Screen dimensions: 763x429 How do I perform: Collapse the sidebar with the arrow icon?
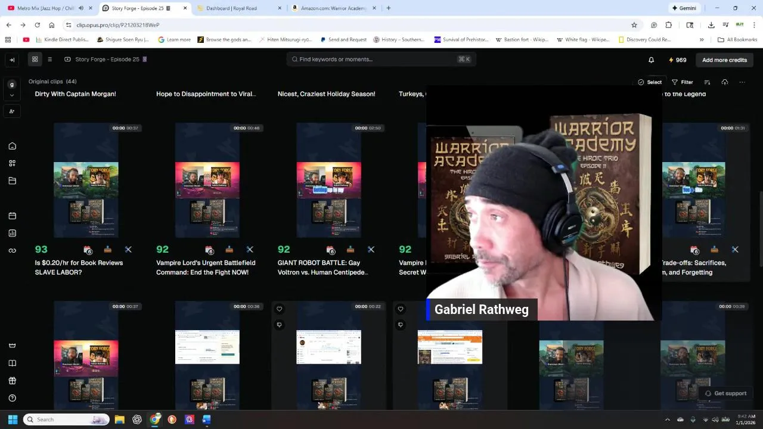pos(12,60)
